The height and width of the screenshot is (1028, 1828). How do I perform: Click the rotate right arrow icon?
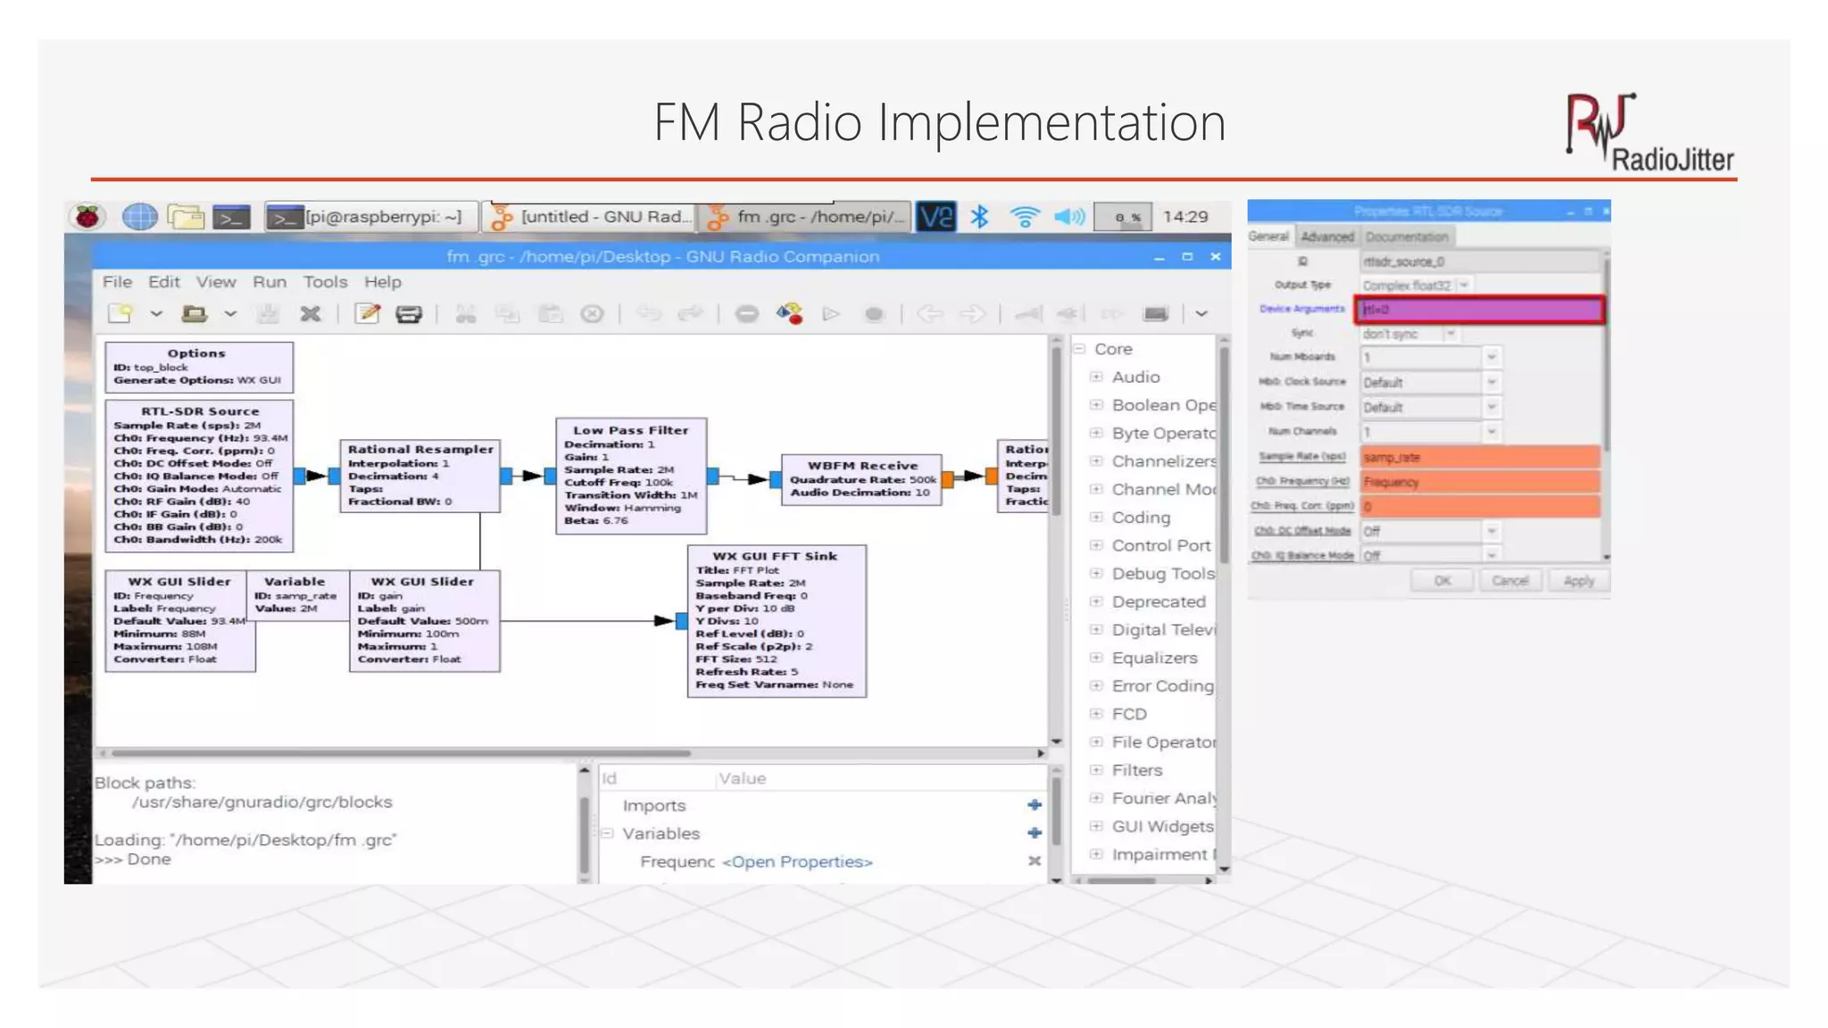[972, 313]
